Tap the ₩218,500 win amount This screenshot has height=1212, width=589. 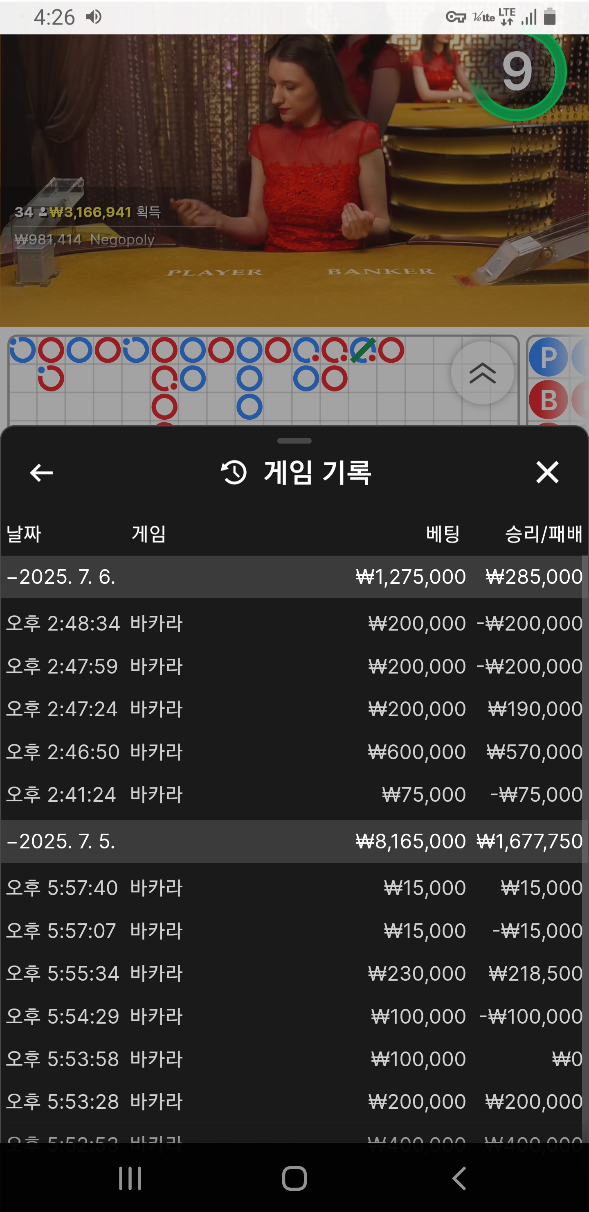click(x=535, y=973)
